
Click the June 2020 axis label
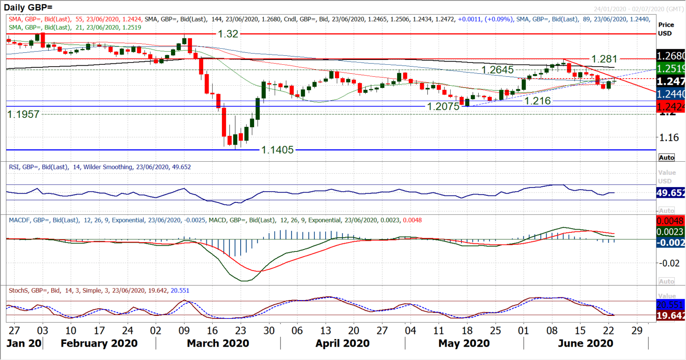tap(586, 343)
